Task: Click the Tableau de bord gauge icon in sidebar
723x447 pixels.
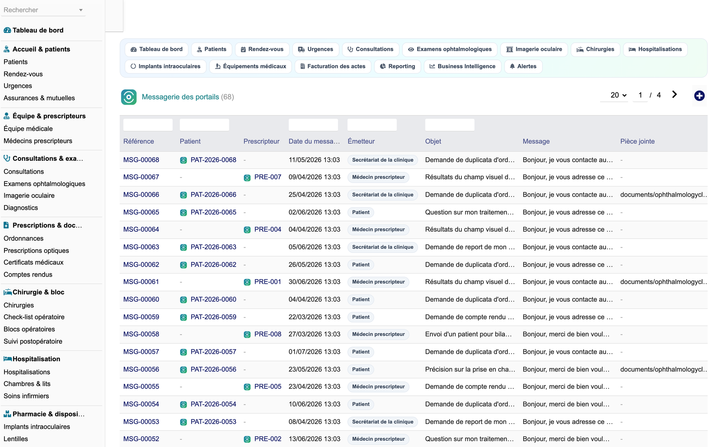Action: 7,30
